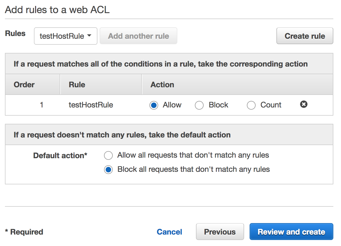Click order number 1 in the rule row

coord(42,105)
